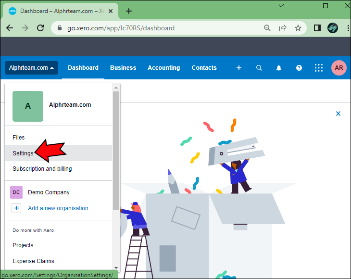Viewport: 351px width, 279px height.
Task: Collapse the Alphrteam.com organisation dropdown
Action: (x=32, y=68)
